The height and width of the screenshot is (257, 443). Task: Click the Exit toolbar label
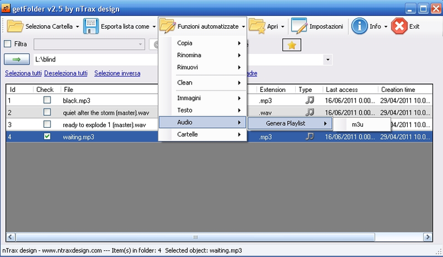[x=414, y=26]
